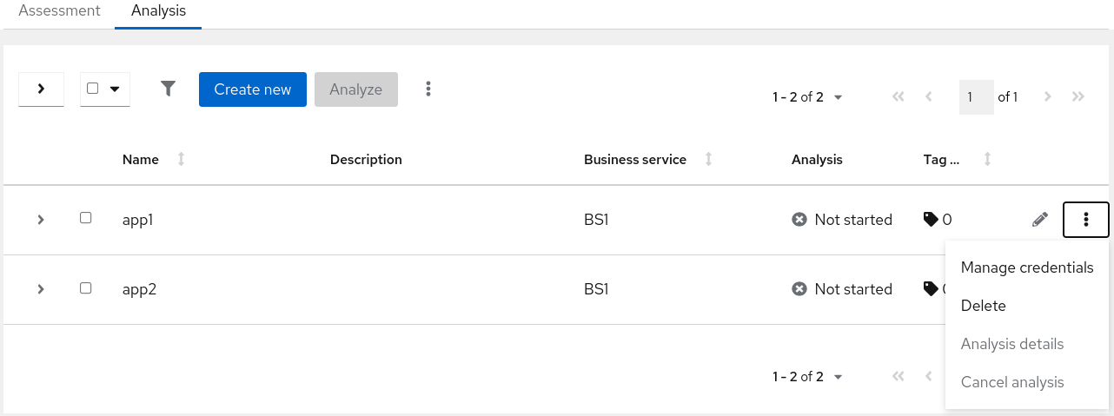Viewport: 1114px width, 416px height.
Task: Expand the app2 row chevron
Action: 41,289
